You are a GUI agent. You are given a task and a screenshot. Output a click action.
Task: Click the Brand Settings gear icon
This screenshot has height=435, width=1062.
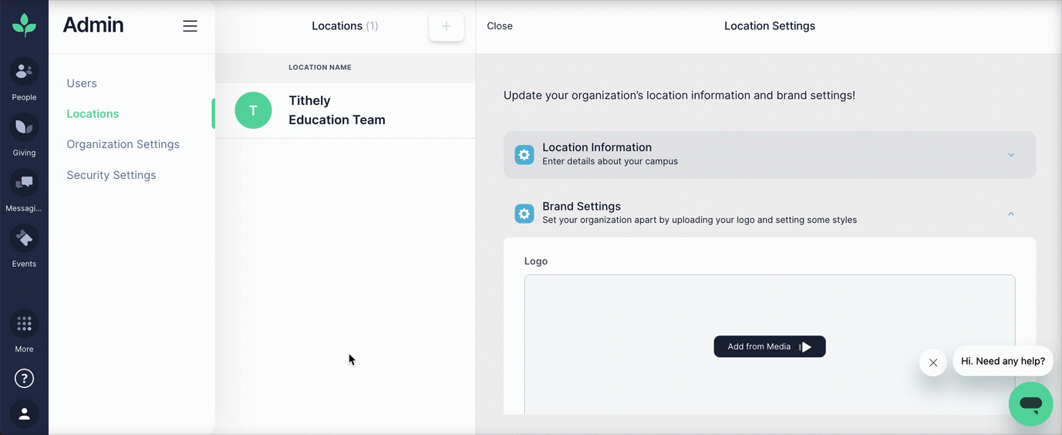pos(524,214)
